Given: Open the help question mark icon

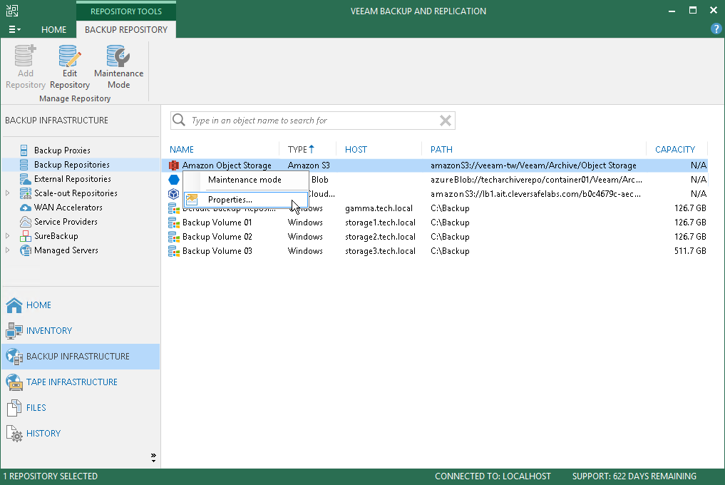Looking at the screenshot, I should point(716,29).
